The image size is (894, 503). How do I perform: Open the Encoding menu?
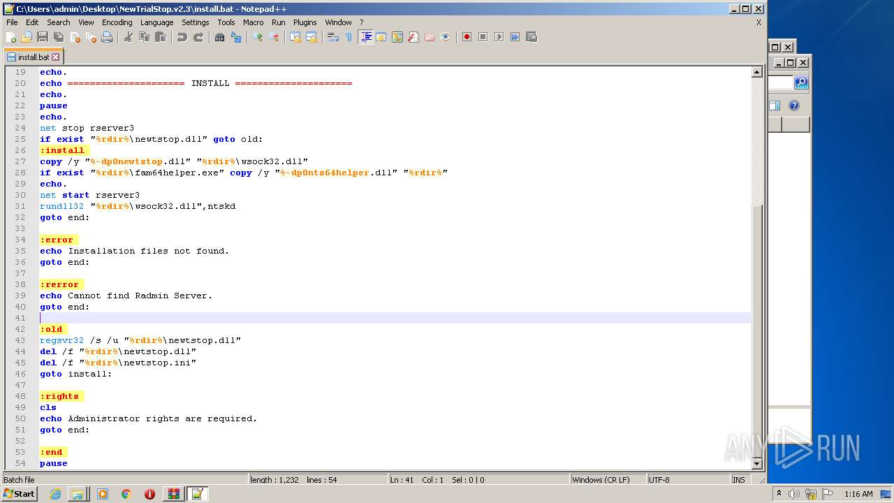(117, 22)
